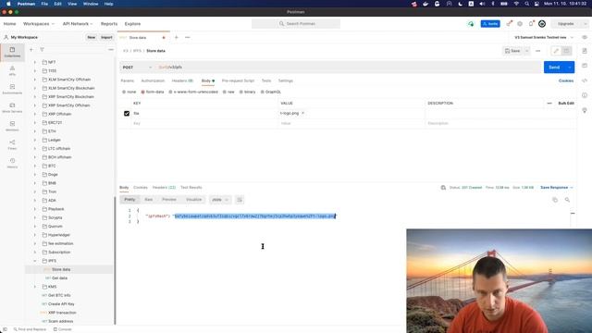The height and width of the screenshot is (333, 592).
Task: Select the GraphQL body type radio
Action: coord(263,92)
